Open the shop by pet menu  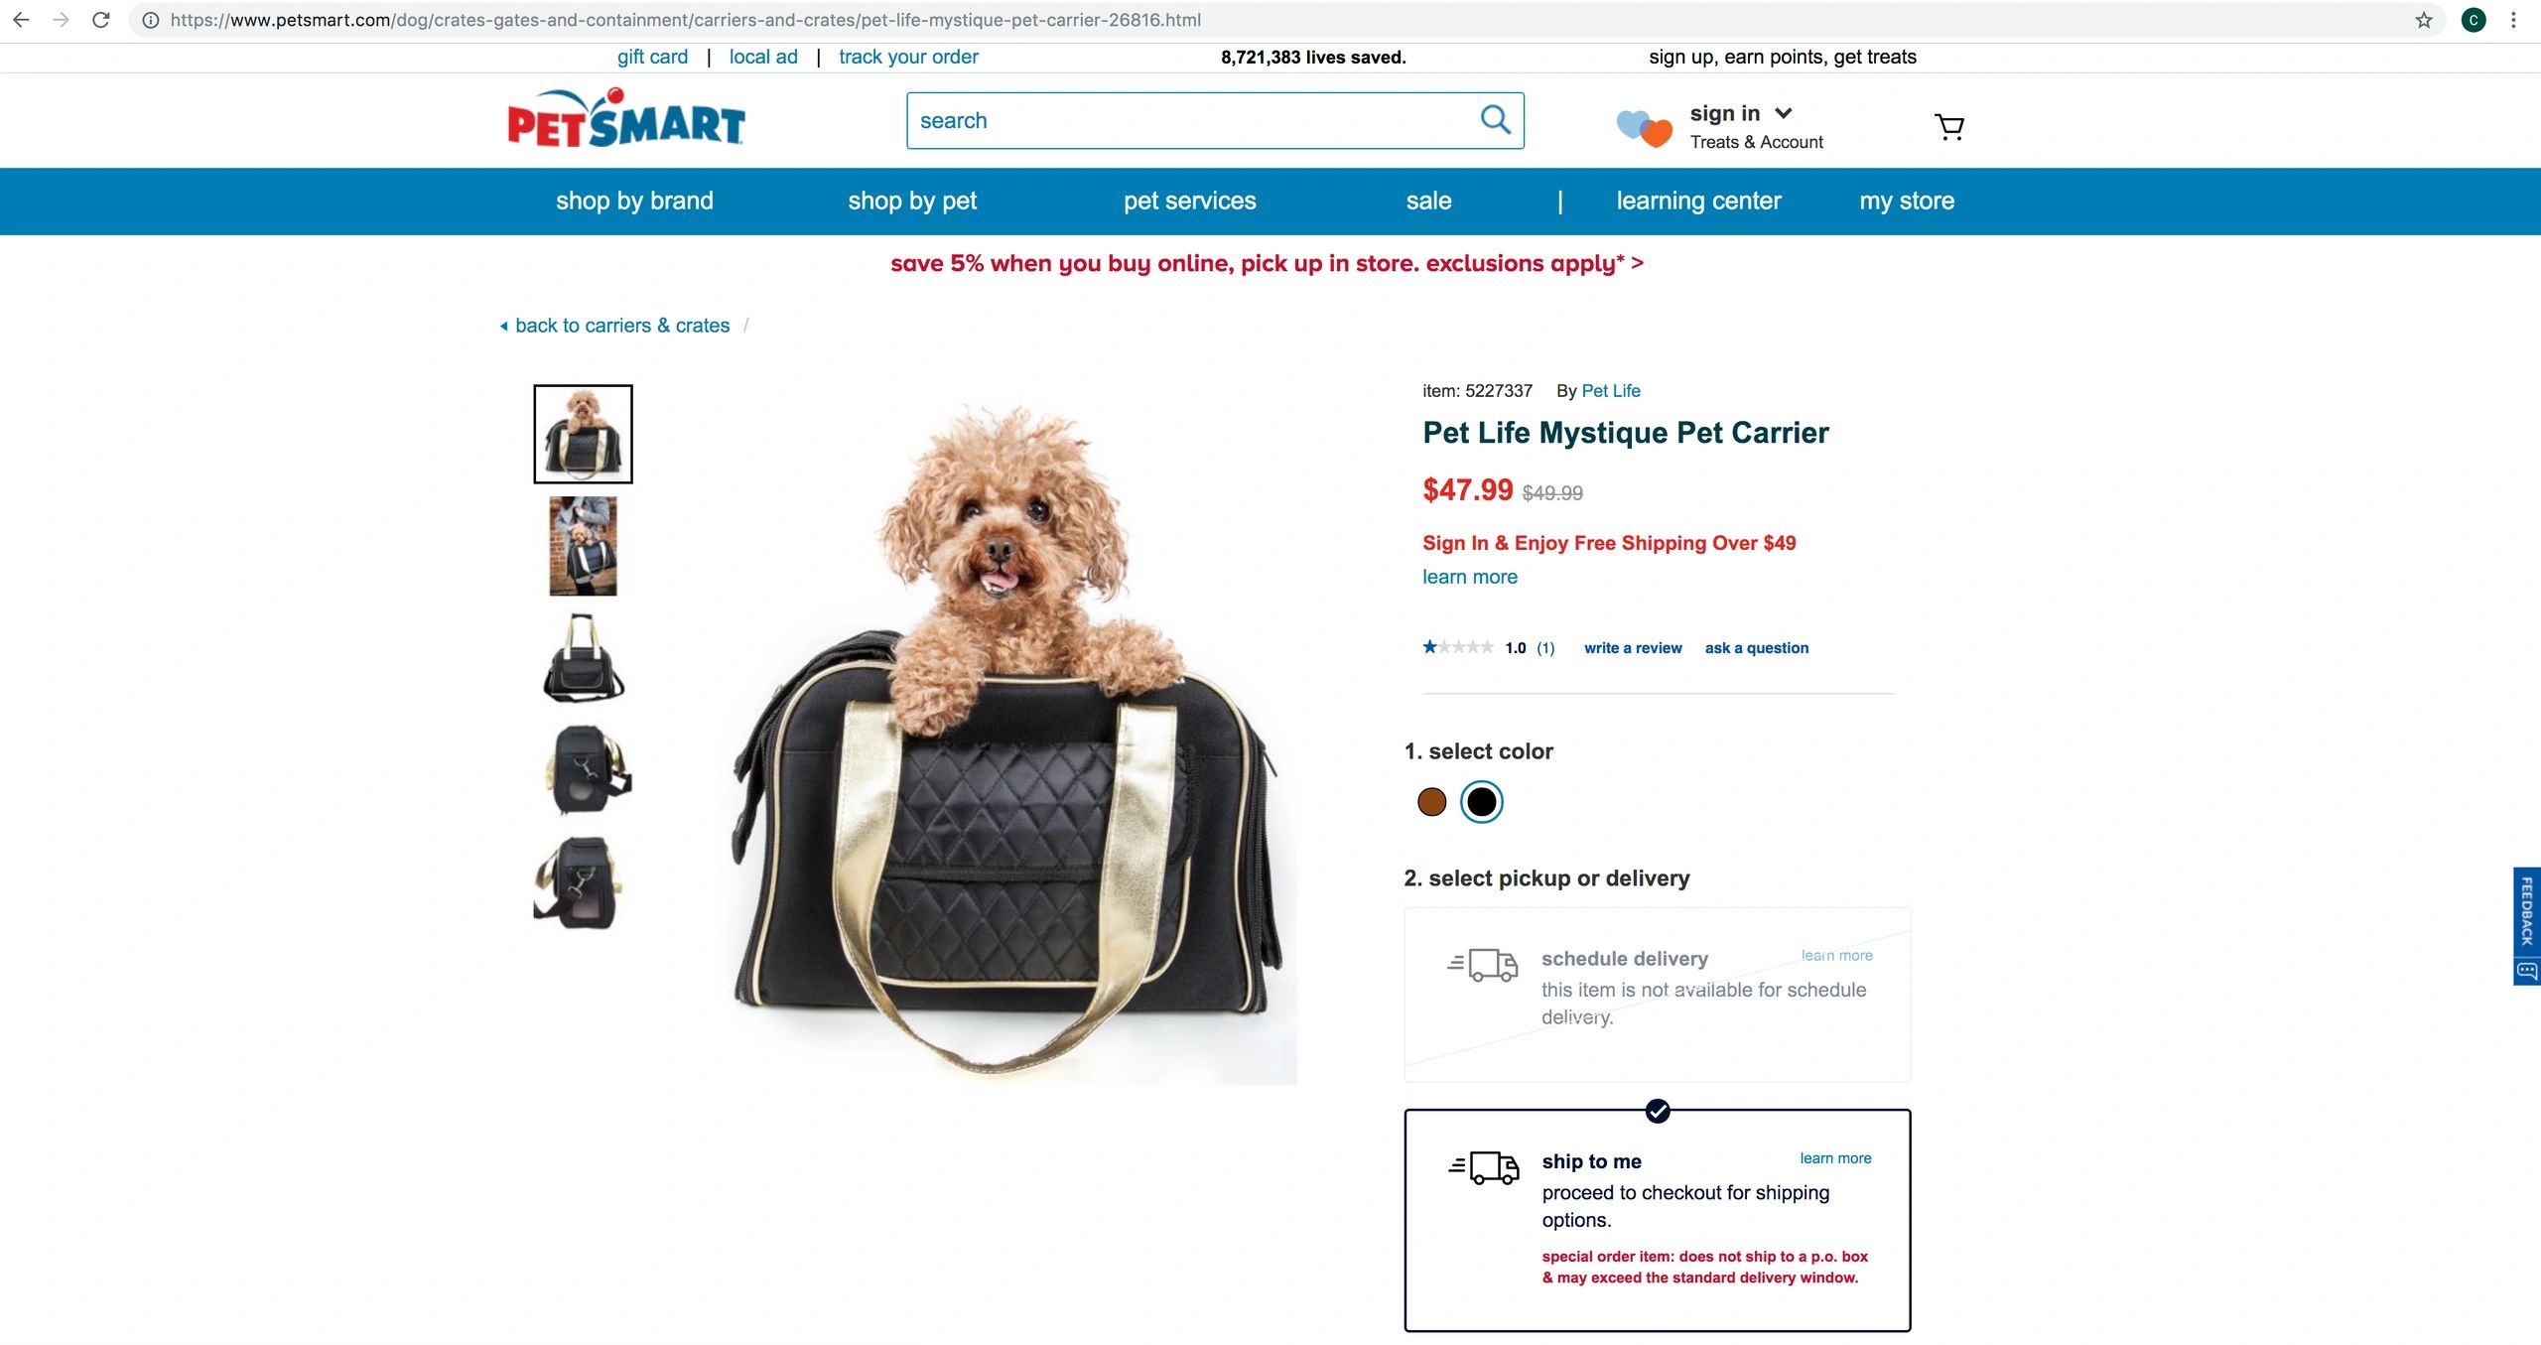(x=912, y=201)
